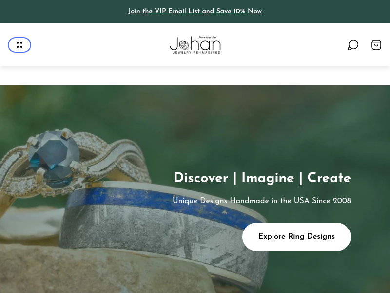Image resolution: width=390 pixels, height=293 pixels.
Task: Follow the Join the VIP Email List link
Action: pyautogui.click(x=195, y=11)
